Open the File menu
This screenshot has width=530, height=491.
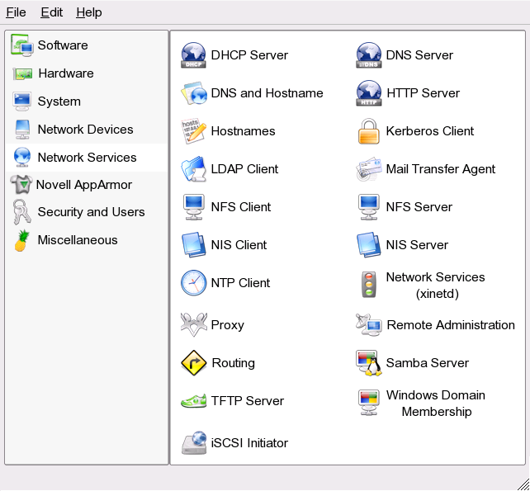click(16, 12)
